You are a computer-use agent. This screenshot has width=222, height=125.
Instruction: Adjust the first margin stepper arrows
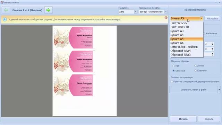[x=212, y=44]
